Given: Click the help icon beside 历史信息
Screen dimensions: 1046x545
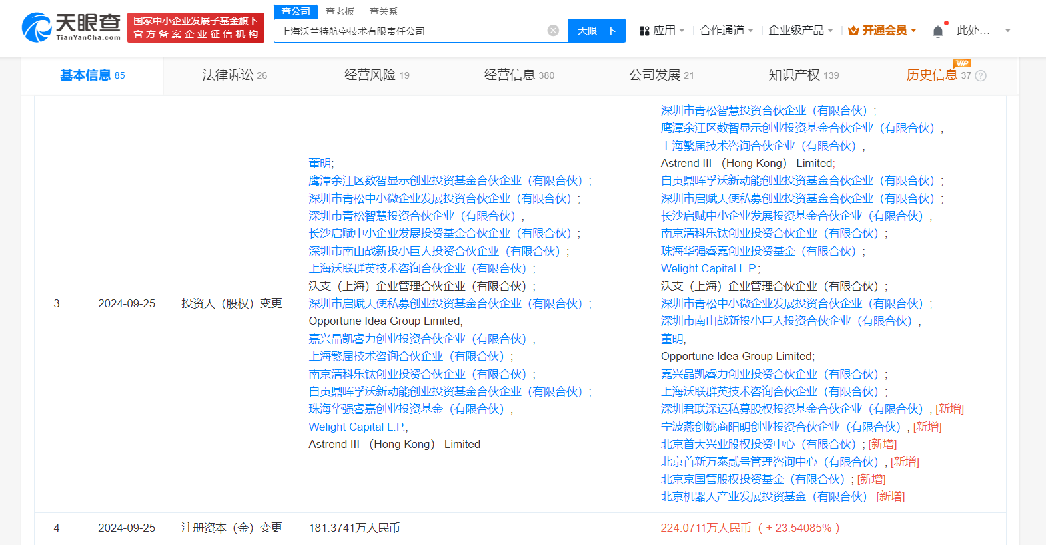Looking at the screenshot, I should coord(981,76).
